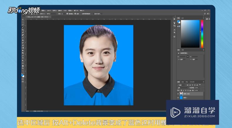Choose the Horizontal Type tool
232x128 pixels.
pos(23,58)
